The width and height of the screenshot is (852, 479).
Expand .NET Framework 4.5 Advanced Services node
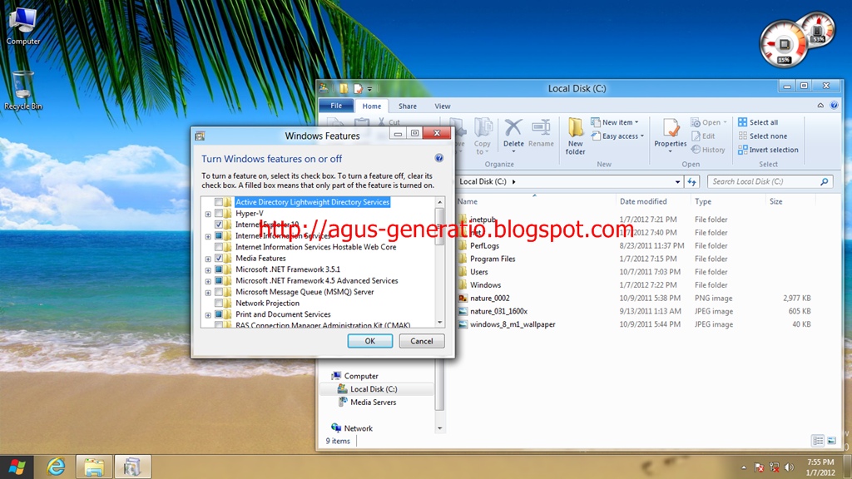click(x=208, y=281)
